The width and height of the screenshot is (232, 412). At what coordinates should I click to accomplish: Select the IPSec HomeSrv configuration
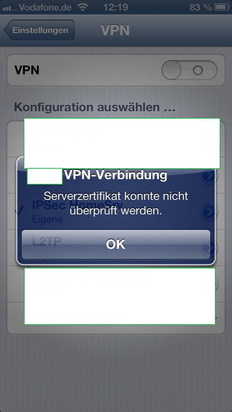[x=116, y=211]
